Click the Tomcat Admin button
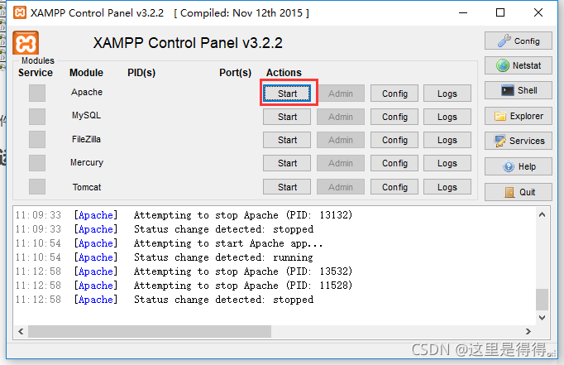This screenshot has width=564, height=365. click(x=340, y=187)
